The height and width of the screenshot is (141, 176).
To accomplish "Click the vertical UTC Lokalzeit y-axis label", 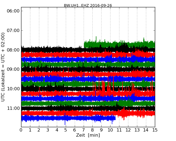I will pyautogui.click(x=3, y=67).
